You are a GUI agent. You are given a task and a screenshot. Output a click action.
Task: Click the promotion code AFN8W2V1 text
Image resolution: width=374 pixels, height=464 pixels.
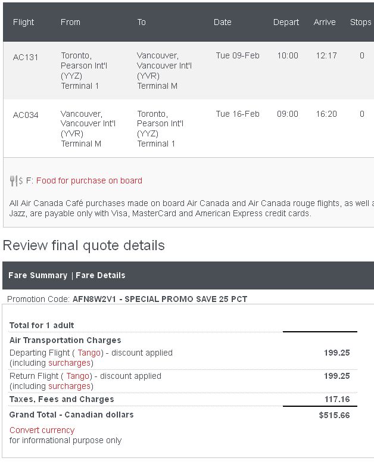click(x=94, y=299)
